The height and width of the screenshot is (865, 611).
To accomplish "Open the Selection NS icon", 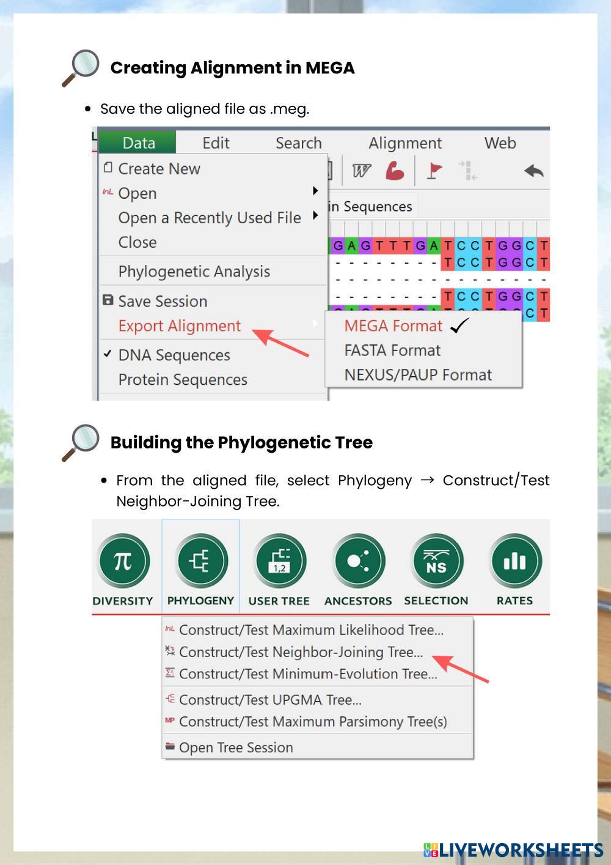I will pyautogui.click(x=436, y=561).
